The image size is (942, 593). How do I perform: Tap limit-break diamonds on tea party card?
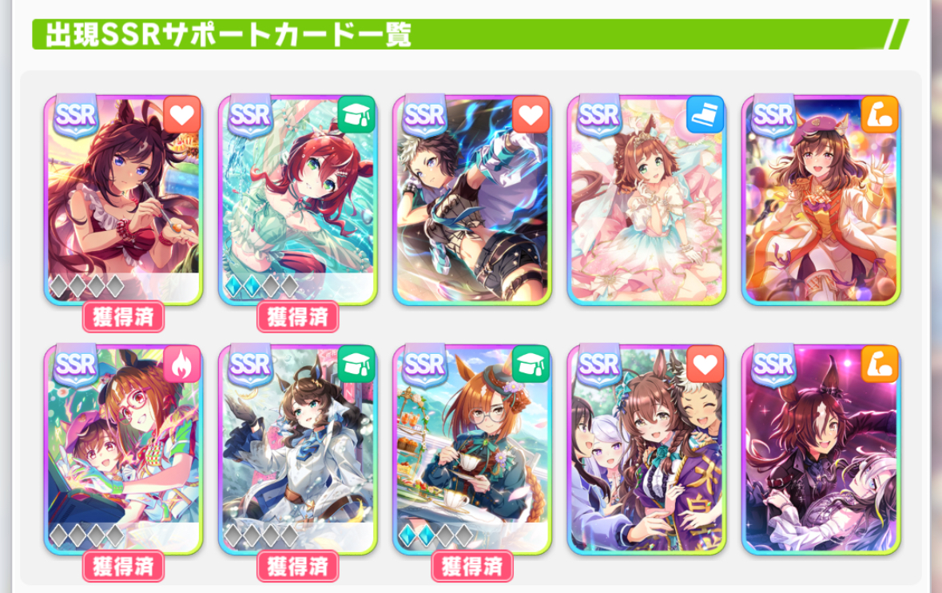point(436,535)
